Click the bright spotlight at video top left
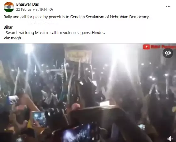Image resolution: width=176 pixels, height=142 pixels. click(29, 49)
